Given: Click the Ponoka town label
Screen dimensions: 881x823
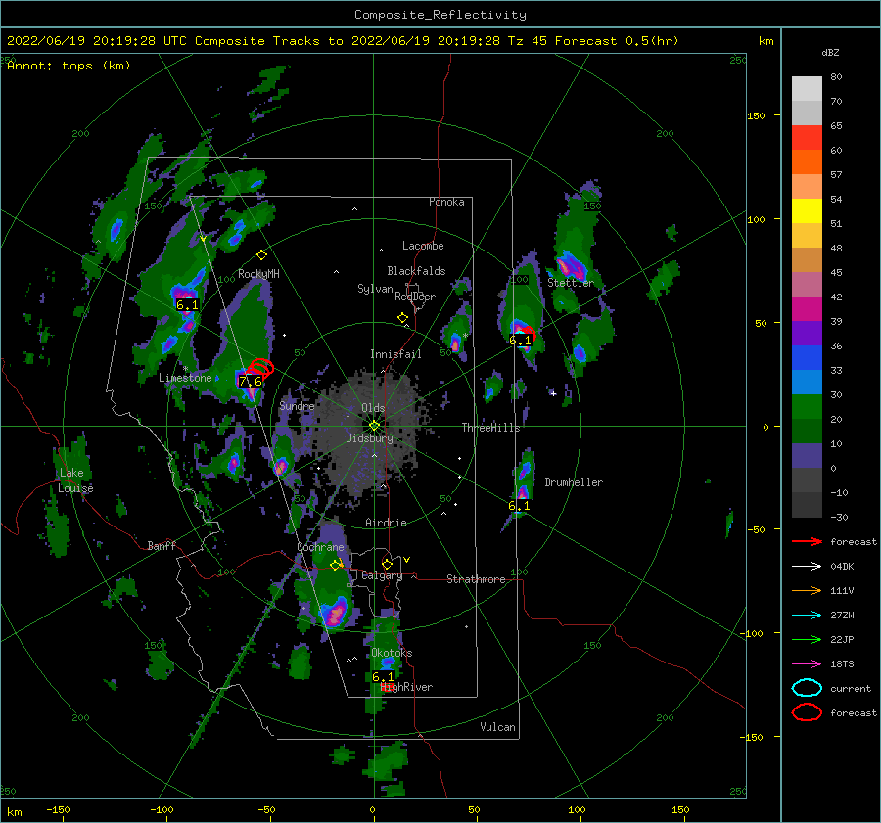Looking at the screenshot, I should click(x=446, y=202).
